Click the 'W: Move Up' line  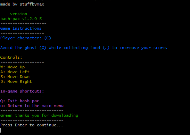coord(13,67)
